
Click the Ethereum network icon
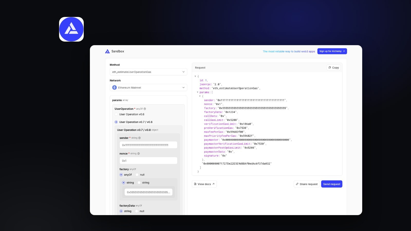point(115,88)
